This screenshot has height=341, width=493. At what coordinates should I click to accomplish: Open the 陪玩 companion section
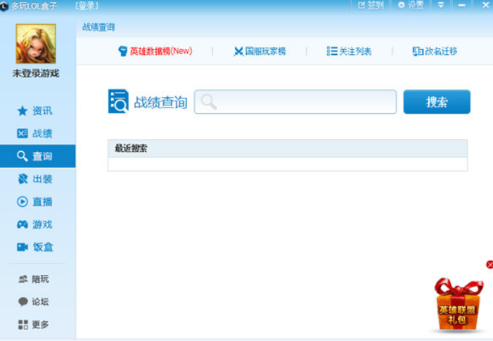tap(34, 279)
